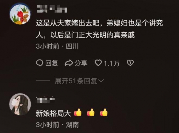Screen dimensions: 179x133
Task: Open the masked girl avatar profile
Action: (x=20, y=104)
